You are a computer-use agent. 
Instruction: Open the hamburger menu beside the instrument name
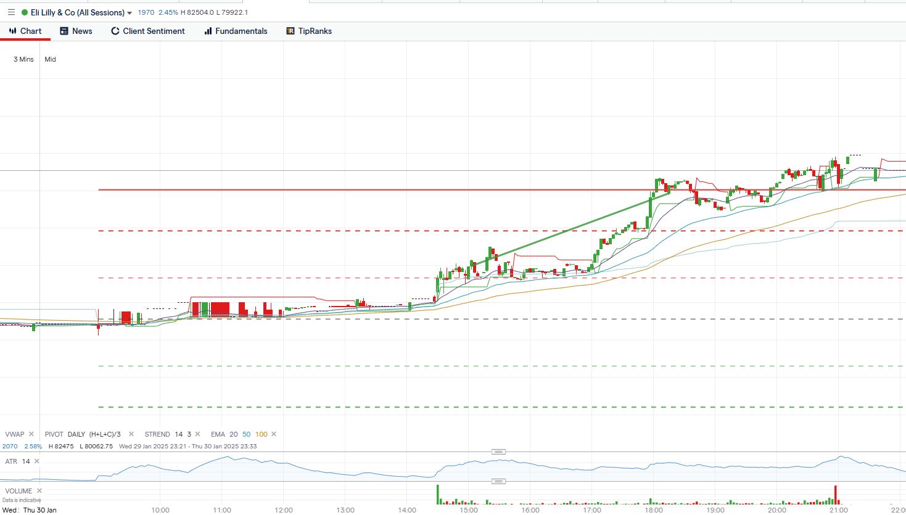pyautogui.click(x=11, y=12)
